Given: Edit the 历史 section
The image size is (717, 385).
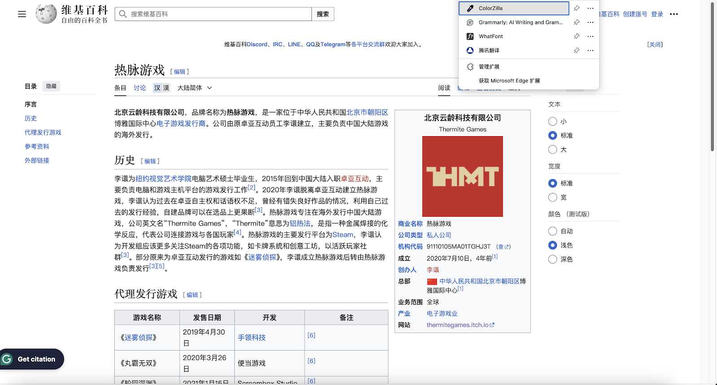Looking at the screenshot, I should click(150, 161).
